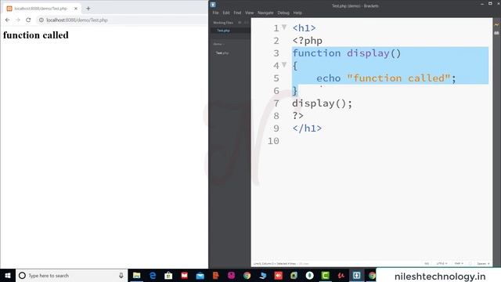Select Test.php in Working Files list
501x282 pixels.
pos(223,31)
